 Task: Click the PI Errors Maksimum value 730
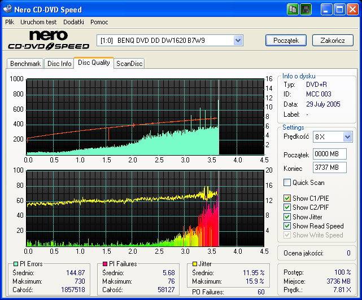pyautogui.click(x=80, y=281)
